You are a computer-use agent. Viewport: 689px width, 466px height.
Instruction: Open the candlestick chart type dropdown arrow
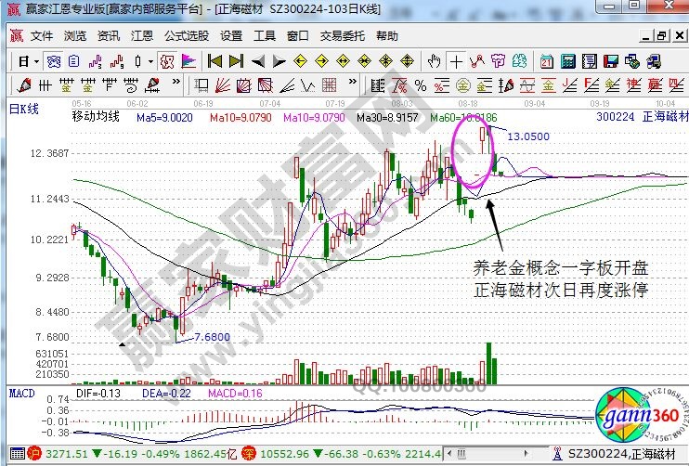coord(151,61)
